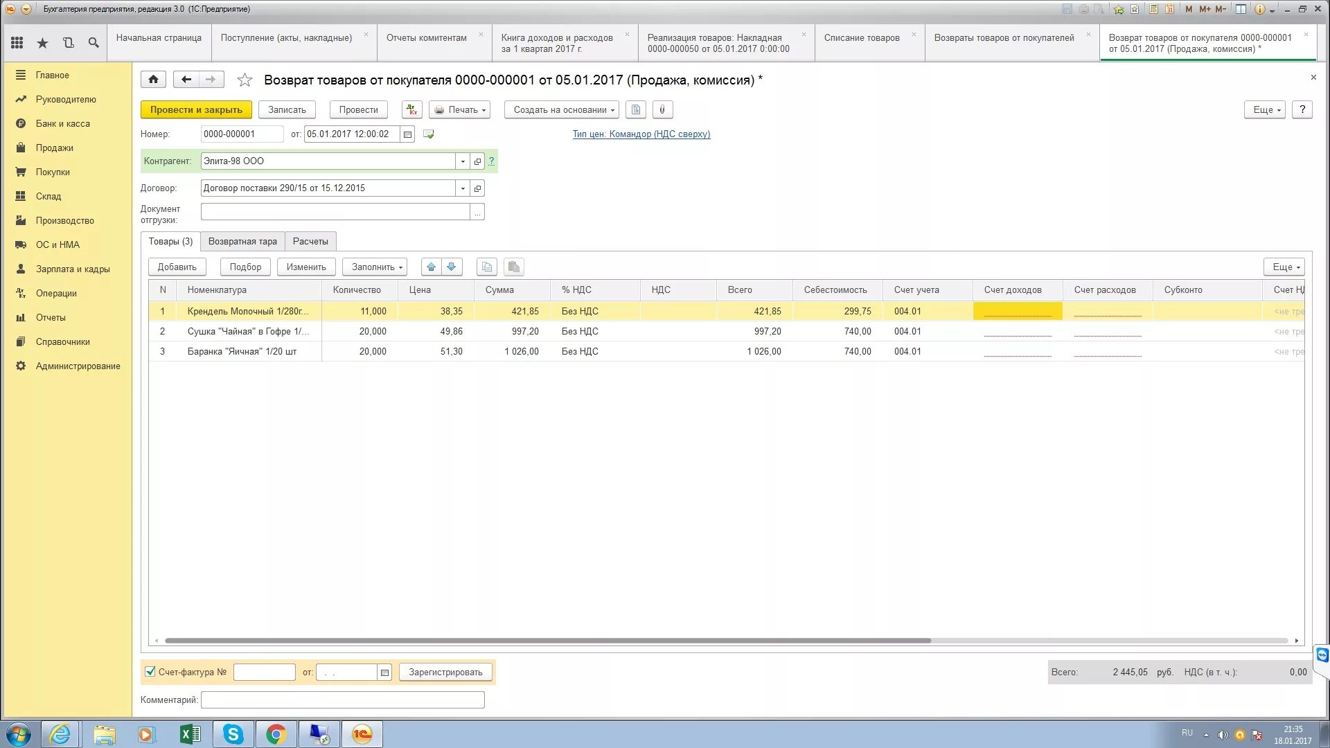Click the Сумма cell 997,20
The height and width of the screenshot is (748, 1330).
click(x=512, y=332)
